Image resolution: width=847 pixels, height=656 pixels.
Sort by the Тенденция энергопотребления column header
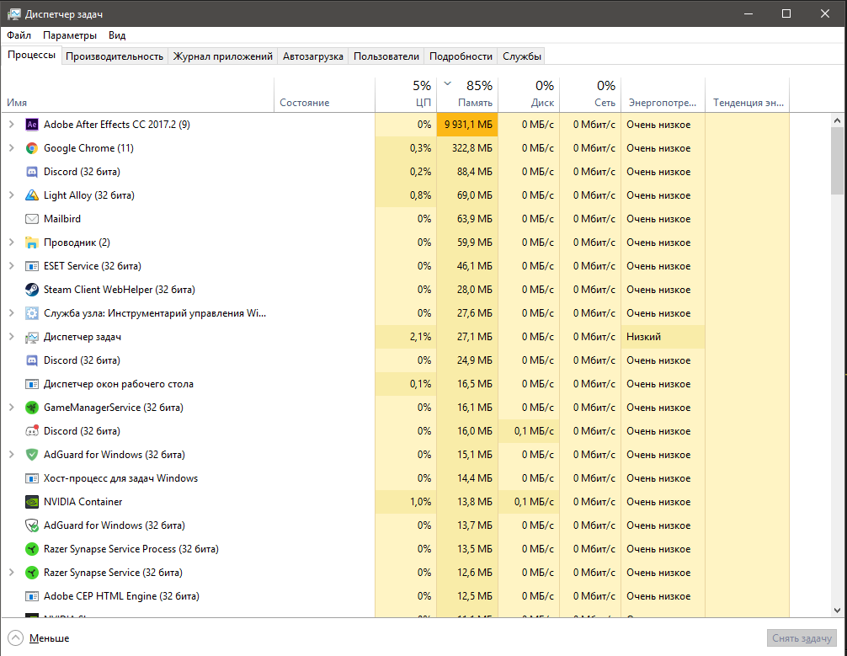pos(748,95)
